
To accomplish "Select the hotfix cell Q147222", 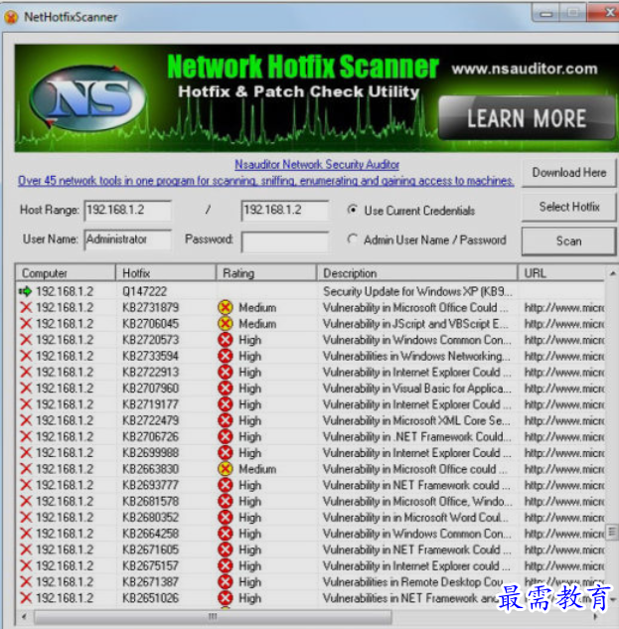I will tap(144, 291).
